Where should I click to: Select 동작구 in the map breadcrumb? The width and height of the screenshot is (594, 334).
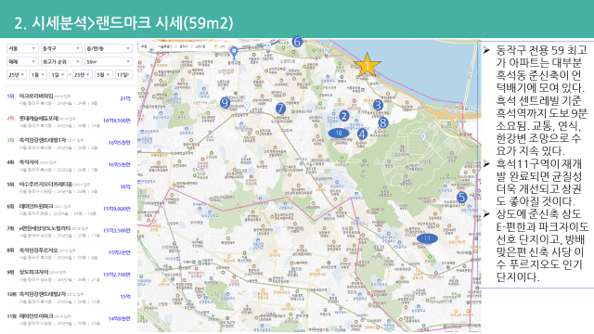[184, 46]
